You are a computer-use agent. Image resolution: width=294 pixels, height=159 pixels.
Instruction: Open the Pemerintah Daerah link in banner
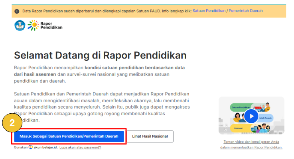click(x=246, y=11)
